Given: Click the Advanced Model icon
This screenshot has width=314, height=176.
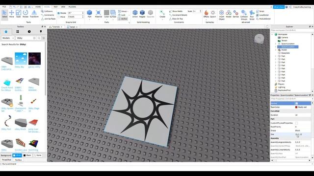Looking at the screenshot, I should [229, 13].
